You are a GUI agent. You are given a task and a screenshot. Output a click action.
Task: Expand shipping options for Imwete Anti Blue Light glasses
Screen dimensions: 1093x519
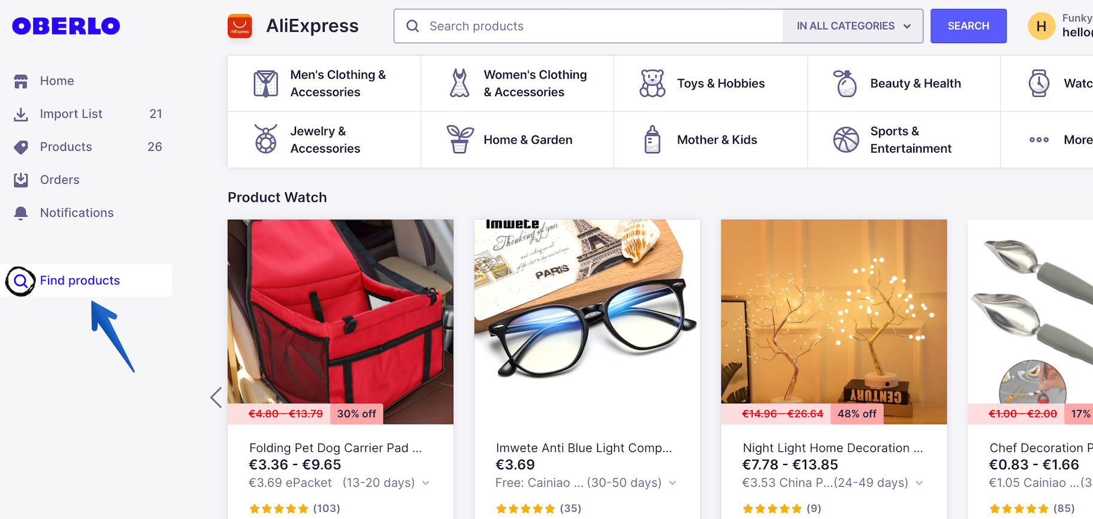pos(672,483)
